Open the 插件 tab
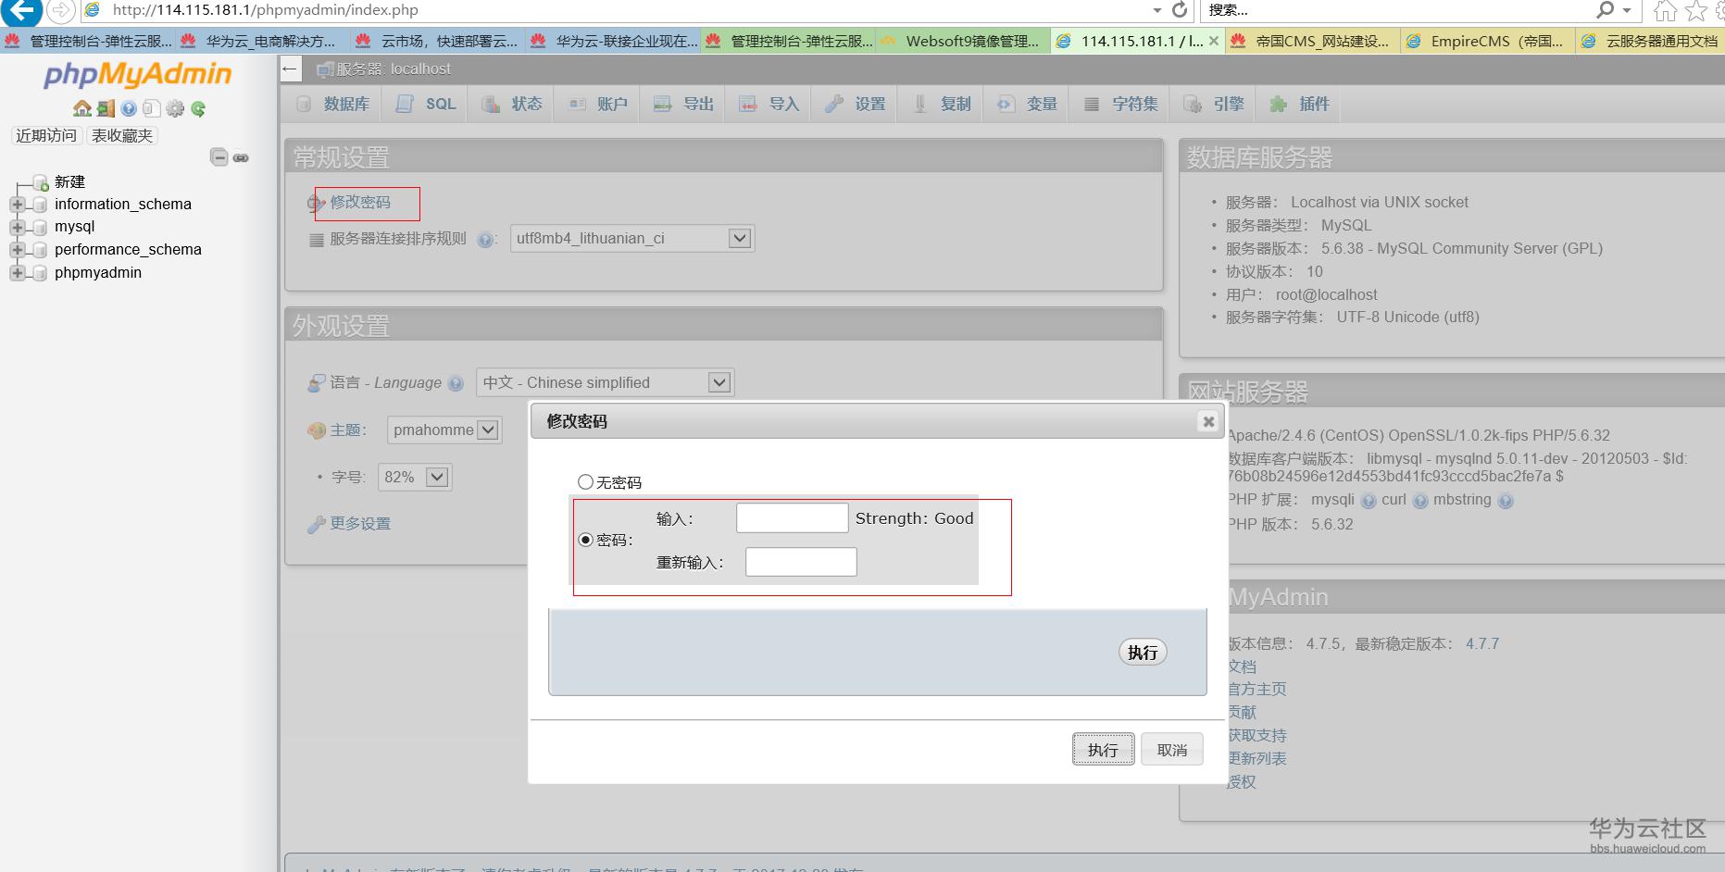Screen dimensions: 1725x872 (x=1300, y=104)
